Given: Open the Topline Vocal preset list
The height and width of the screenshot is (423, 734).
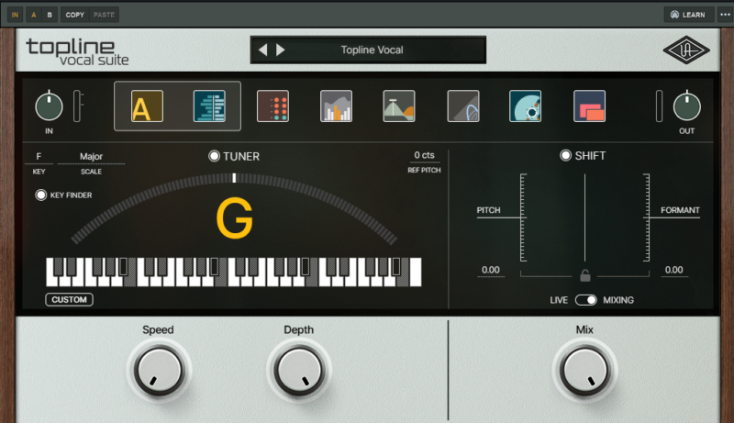Looking at the screenshot, I should (372, 50).
